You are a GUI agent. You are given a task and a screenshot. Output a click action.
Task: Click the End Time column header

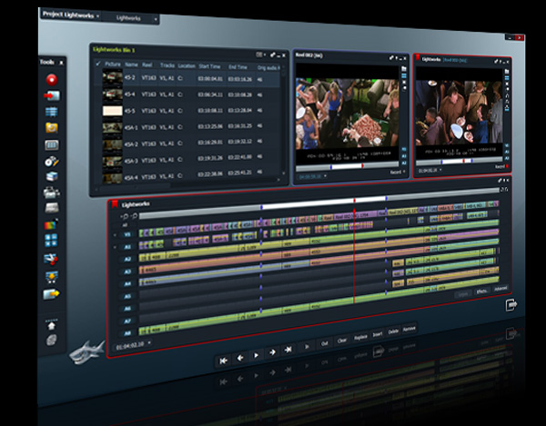click(x=238, y=66)
